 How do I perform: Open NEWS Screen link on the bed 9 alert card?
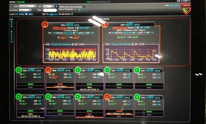120,28
